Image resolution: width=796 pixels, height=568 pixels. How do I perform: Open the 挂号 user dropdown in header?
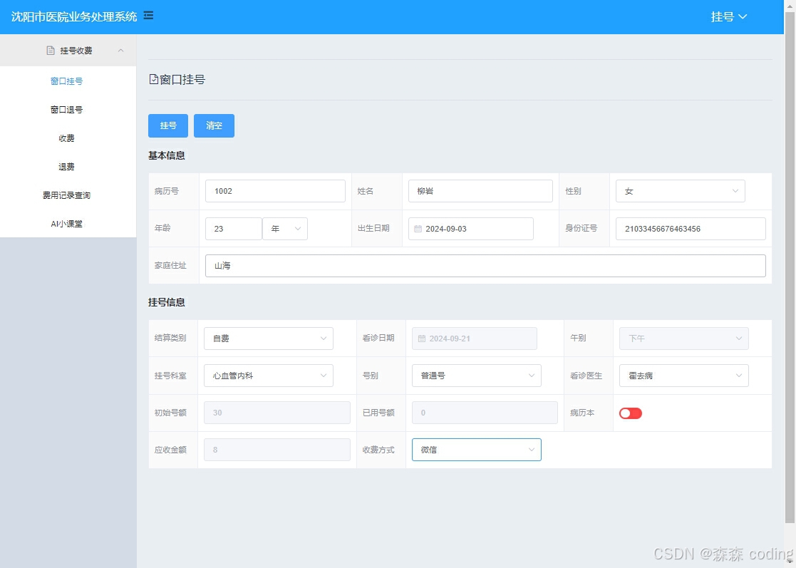(x=728, y=17)
